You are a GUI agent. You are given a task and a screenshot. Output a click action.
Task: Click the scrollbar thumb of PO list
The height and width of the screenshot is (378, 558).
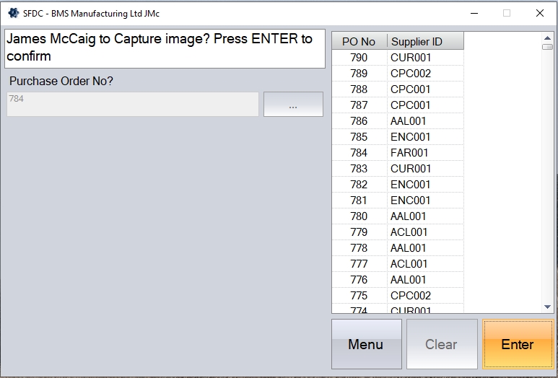click(547, 46)
